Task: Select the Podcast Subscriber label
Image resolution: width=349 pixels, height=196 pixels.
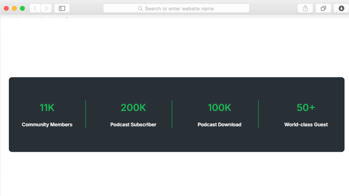Action: [x=133, y=125]
